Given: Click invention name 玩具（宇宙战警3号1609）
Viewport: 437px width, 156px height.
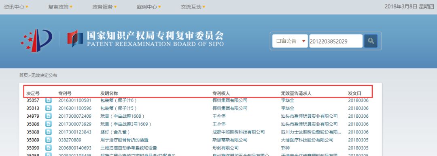Looking at the screenshot, I should tap(126, 124).
